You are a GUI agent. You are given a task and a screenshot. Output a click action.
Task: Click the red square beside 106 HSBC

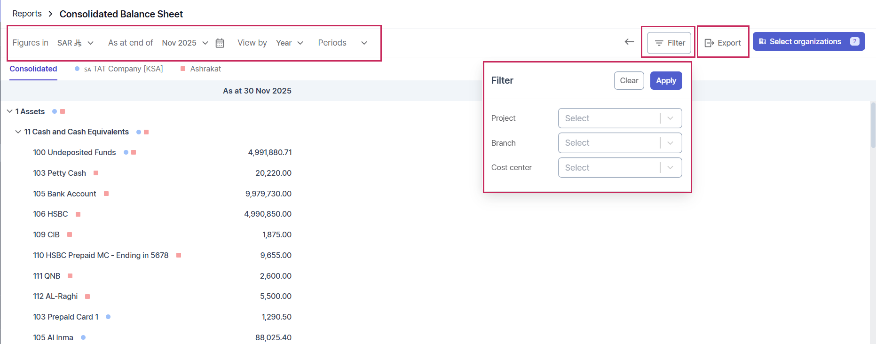coord(78,214)
